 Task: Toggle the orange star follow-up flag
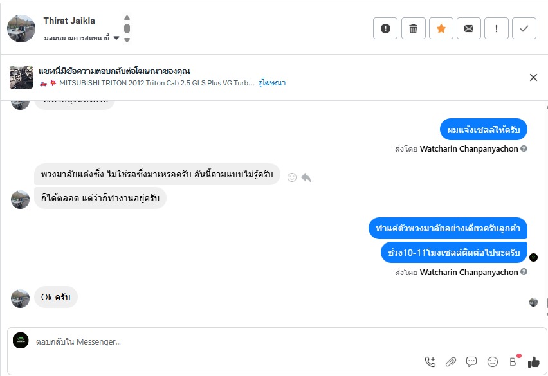point(441,28)
